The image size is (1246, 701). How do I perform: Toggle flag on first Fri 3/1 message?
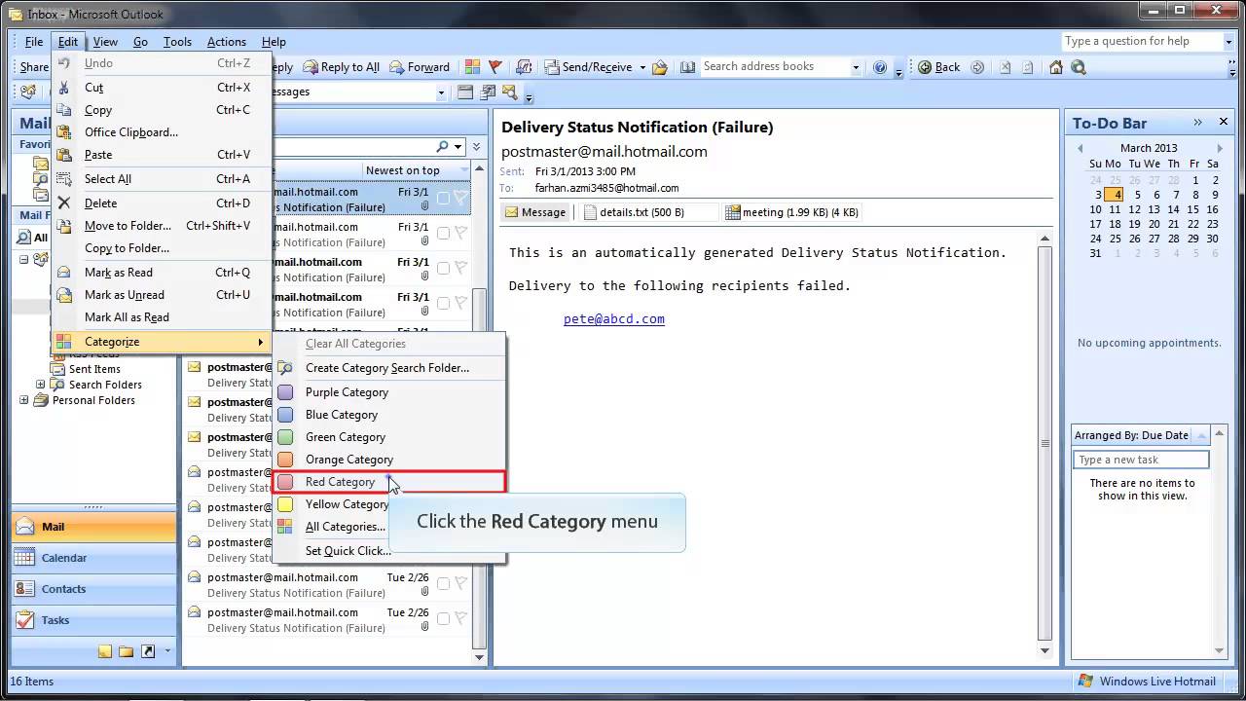461,199
